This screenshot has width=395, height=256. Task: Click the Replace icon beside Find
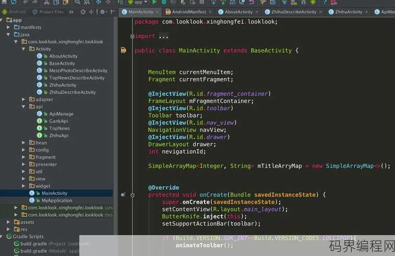coord(87,2)
